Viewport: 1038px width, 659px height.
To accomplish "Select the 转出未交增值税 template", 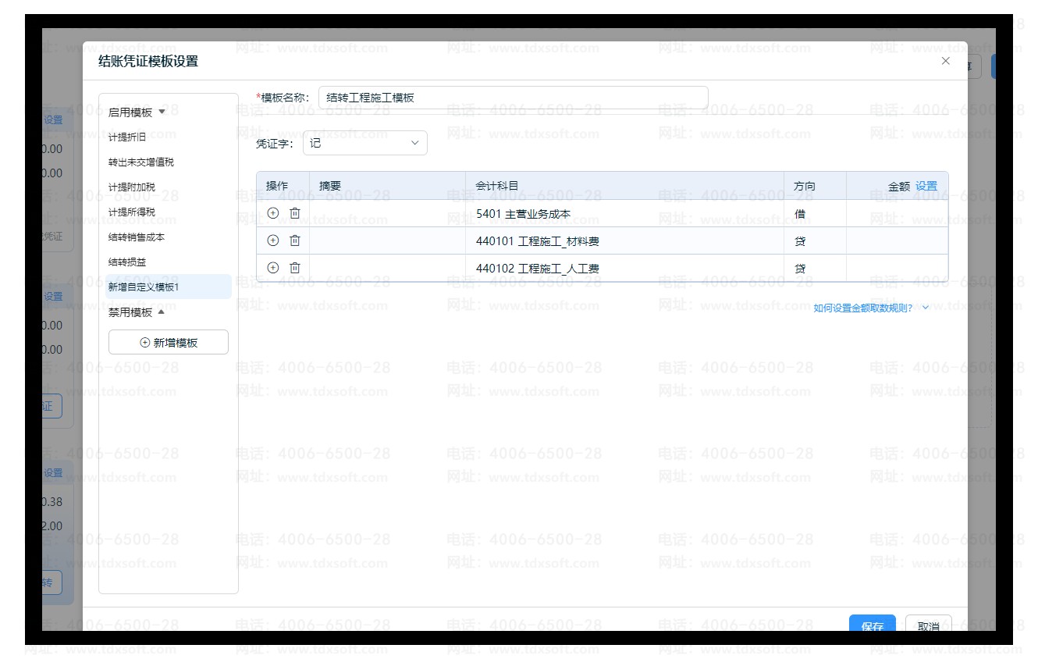I will point(141,162).
